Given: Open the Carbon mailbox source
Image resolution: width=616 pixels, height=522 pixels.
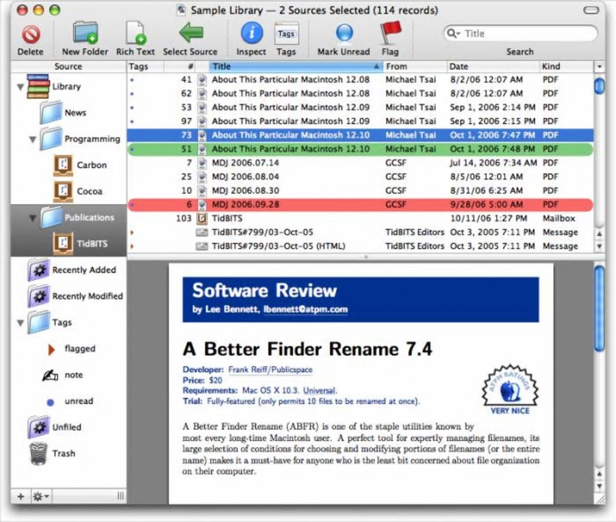Looking at the screenshot, I should tap(80, 165).
